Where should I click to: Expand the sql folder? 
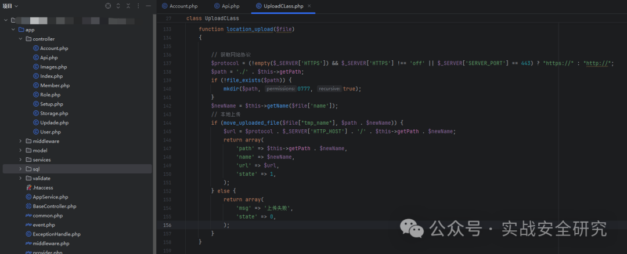coord(20,169)
